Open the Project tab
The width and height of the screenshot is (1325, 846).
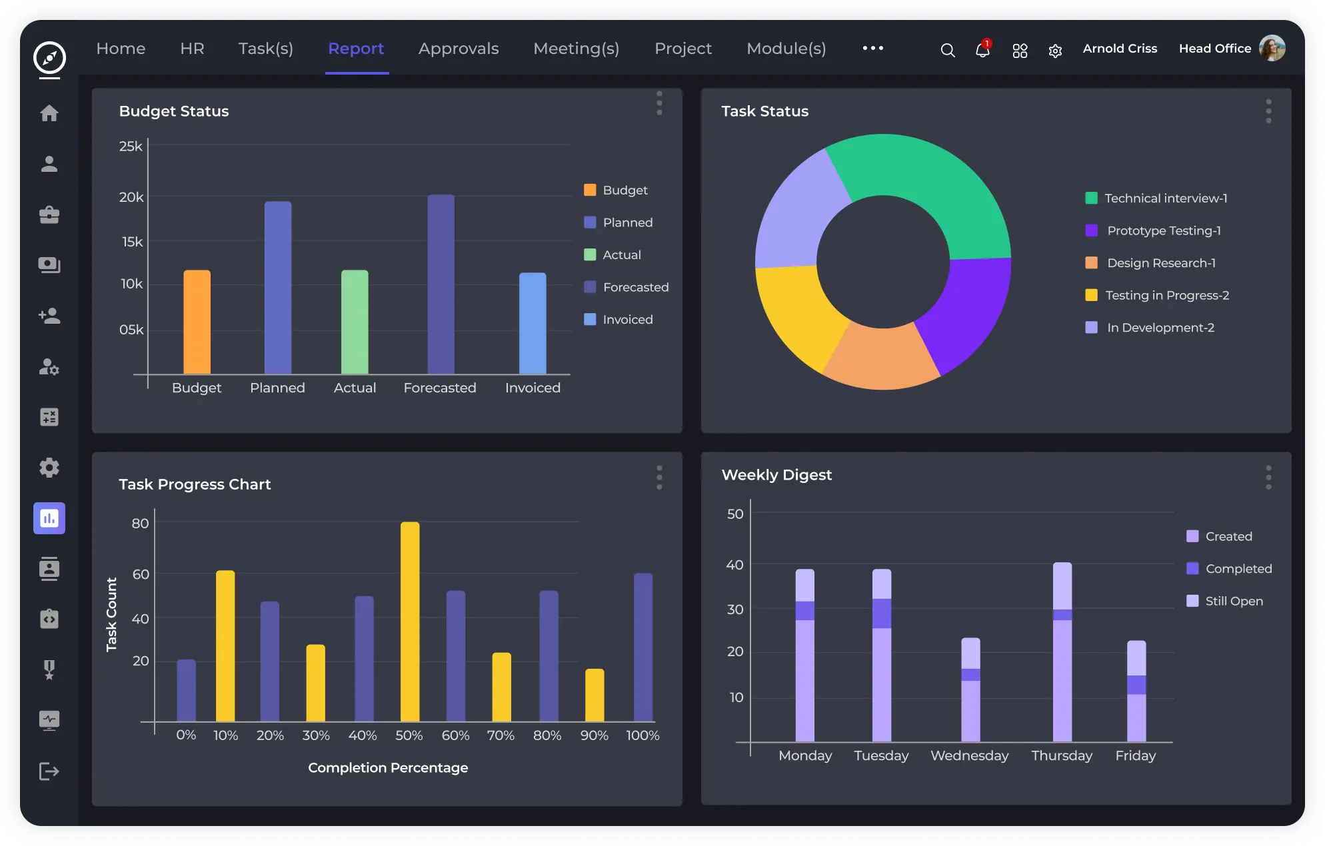tap(683, 49)
